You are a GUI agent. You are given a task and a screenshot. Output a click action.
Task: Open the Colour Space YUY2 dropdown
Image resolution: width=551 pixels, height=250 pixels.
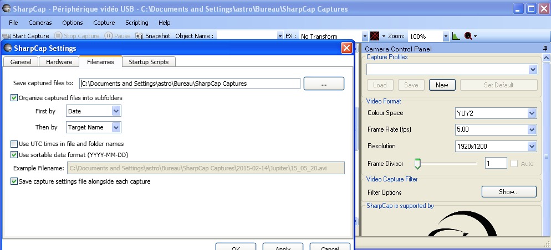[532, 113]
